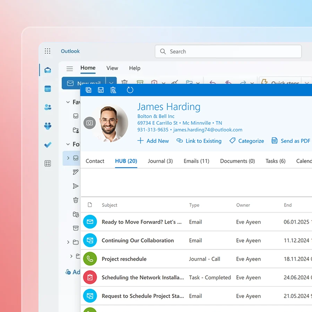Image resolution: width=312 pixels, height=312 pixels.
Task: Click the Save icon in the blue bar
Action: pyautogui.click(x=101, y=90)
